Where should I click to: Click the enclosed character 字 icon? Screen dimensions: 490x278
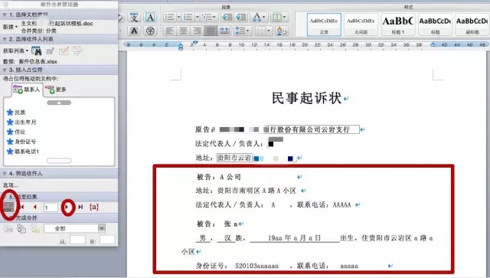150,31
